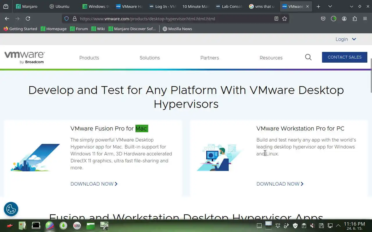Image resolution: width=372 pixels, height=232 pixels.
Task: Click the VMware by Broadcom logo
Action: point(24,57)
